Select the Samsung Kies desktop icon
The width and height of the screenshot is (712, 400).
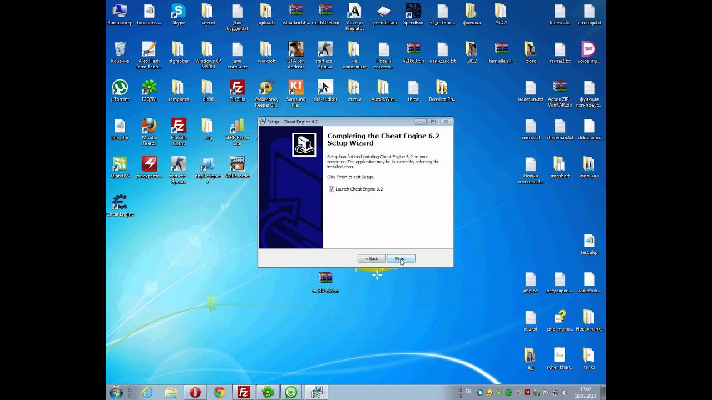tap(296, 93)
